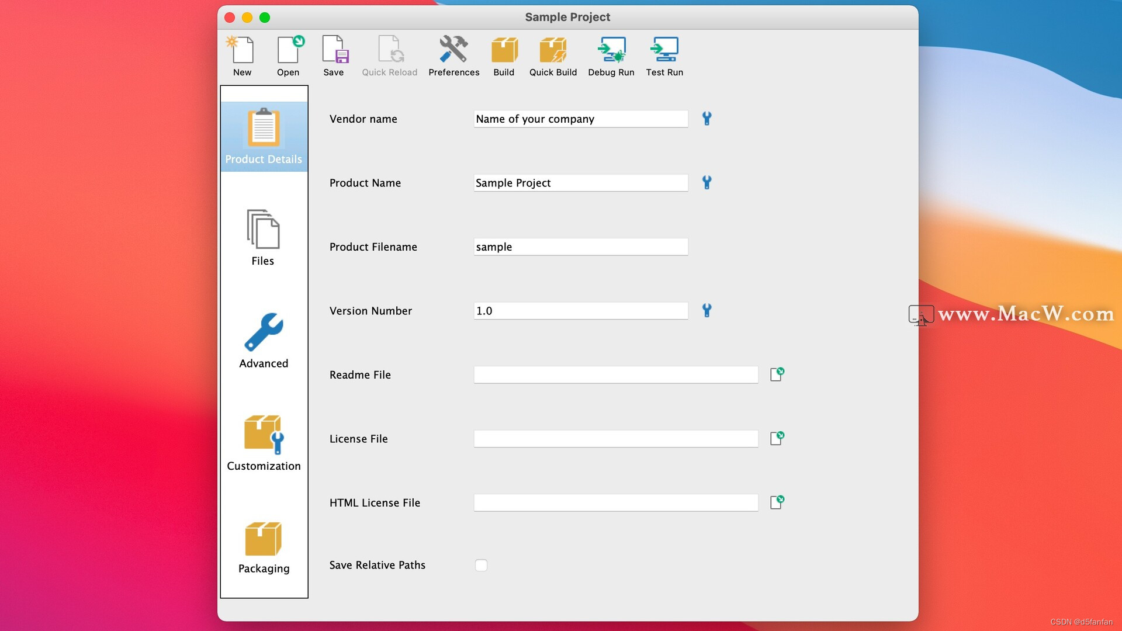
Task: Enable the Save Relative Paths checkbox
Action: (481, 565)
